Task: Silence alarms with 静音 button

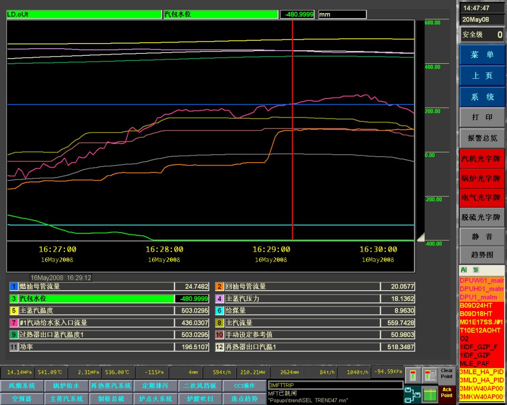Action: tap(482, 237)
